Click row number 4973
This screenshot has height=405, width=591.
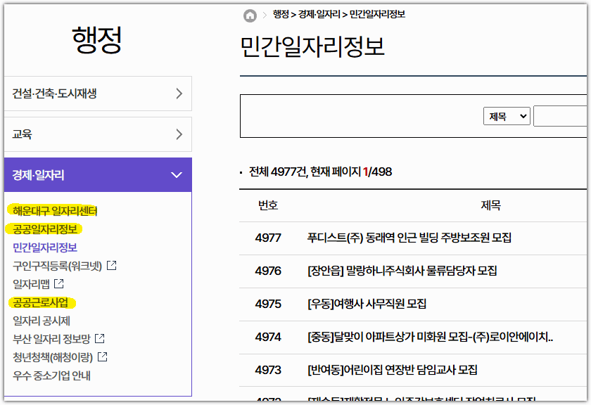(268, 370)
